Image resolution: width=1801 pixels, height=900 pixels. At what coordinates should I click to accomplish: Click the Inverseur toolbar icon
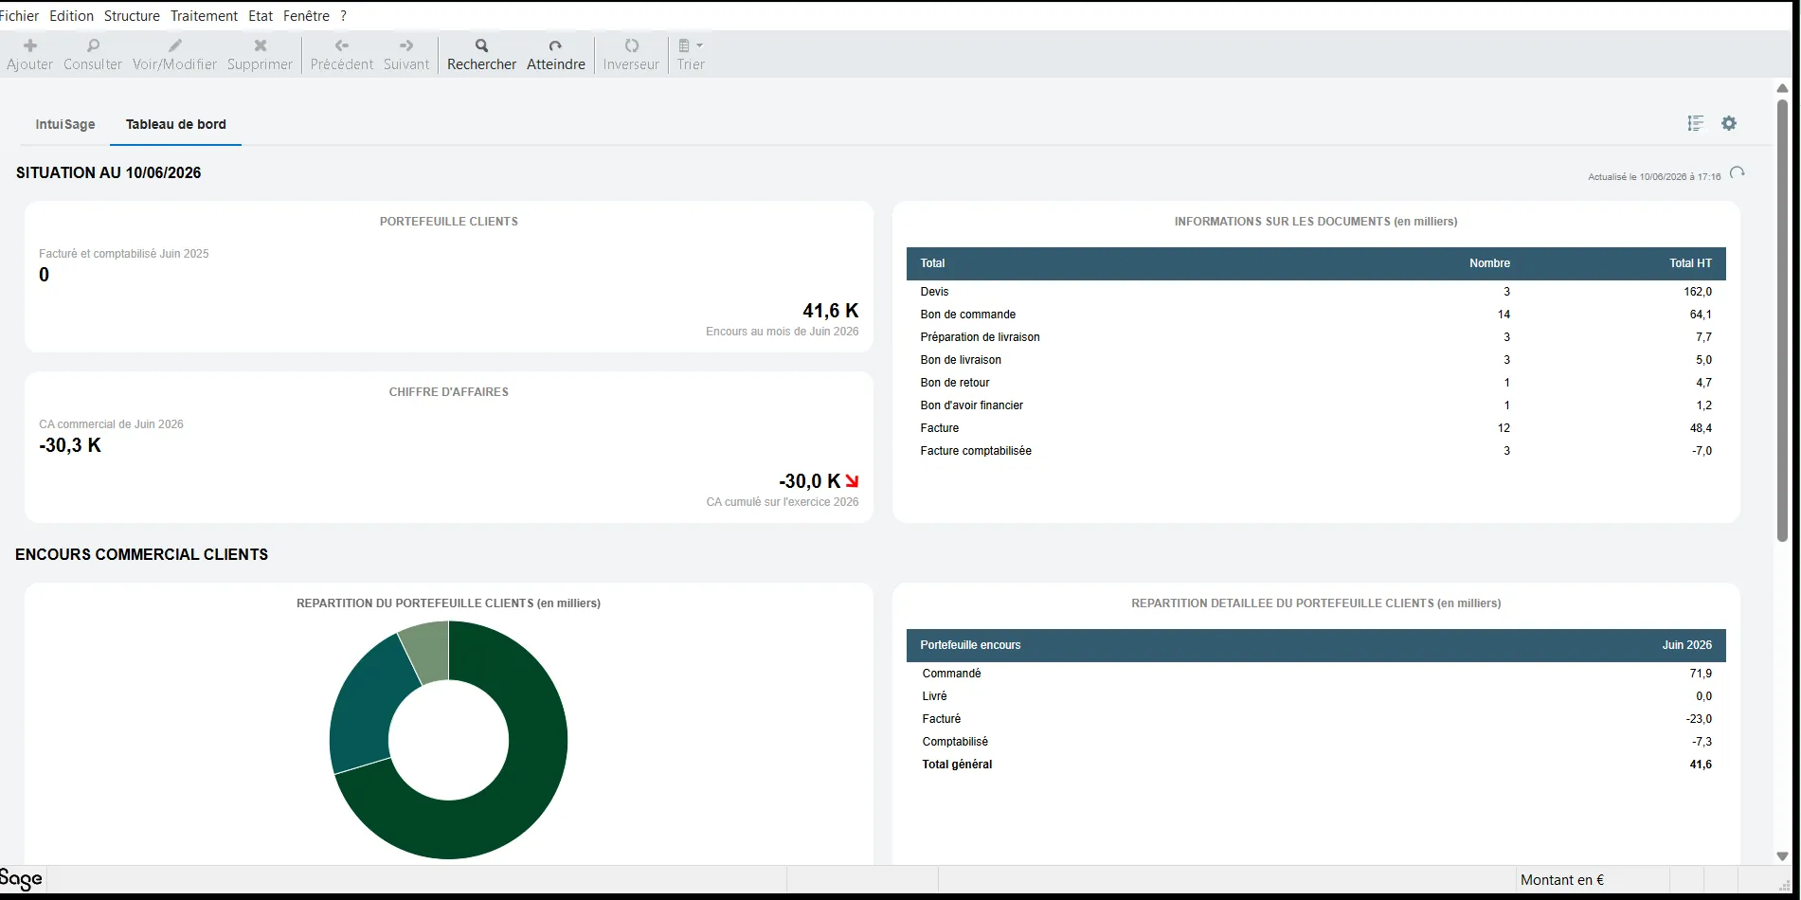point(632,45)
